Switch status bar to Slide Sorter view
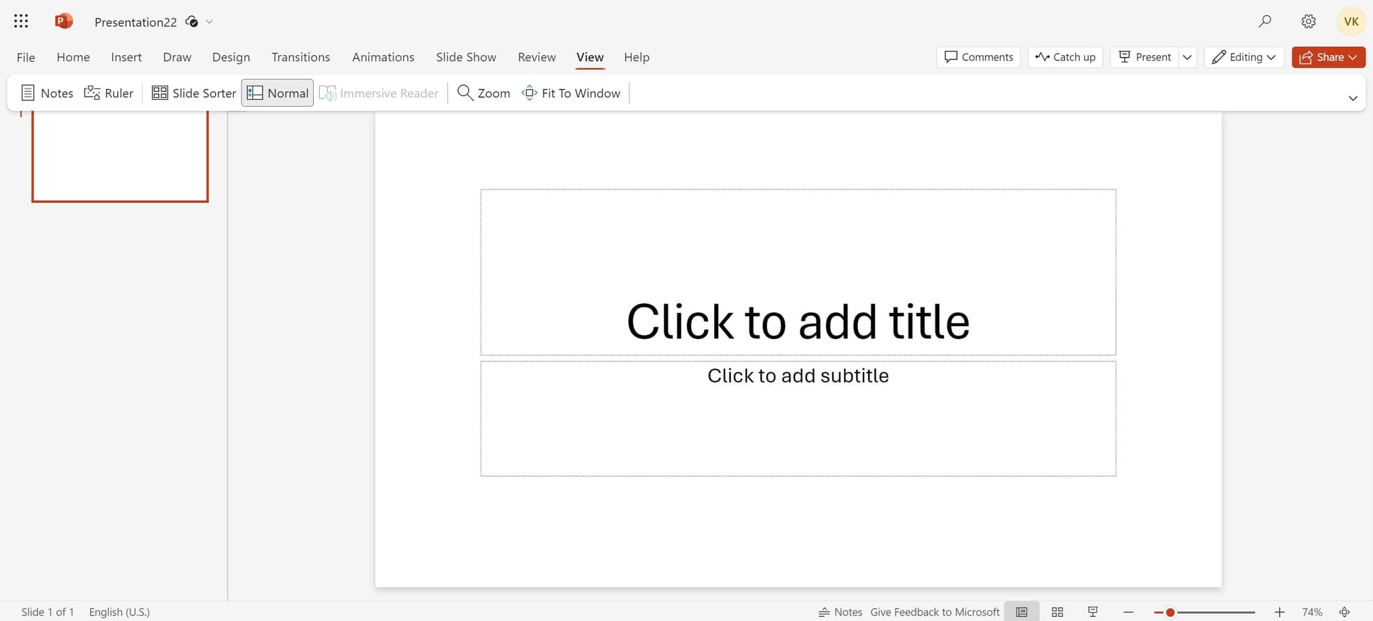This screenshot has width=1373, height=621. 1057,612
